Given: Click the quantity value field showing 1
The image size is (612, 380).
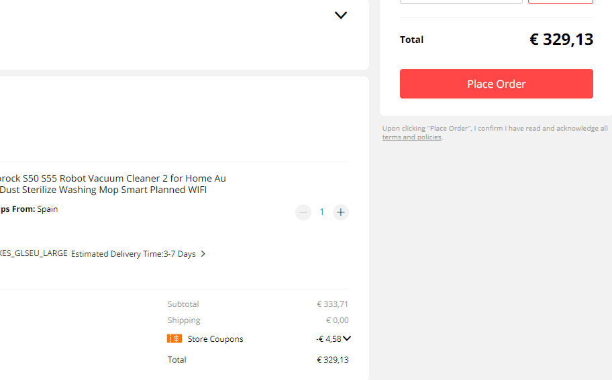Looking at the screenshot, I should click(322, 212).
